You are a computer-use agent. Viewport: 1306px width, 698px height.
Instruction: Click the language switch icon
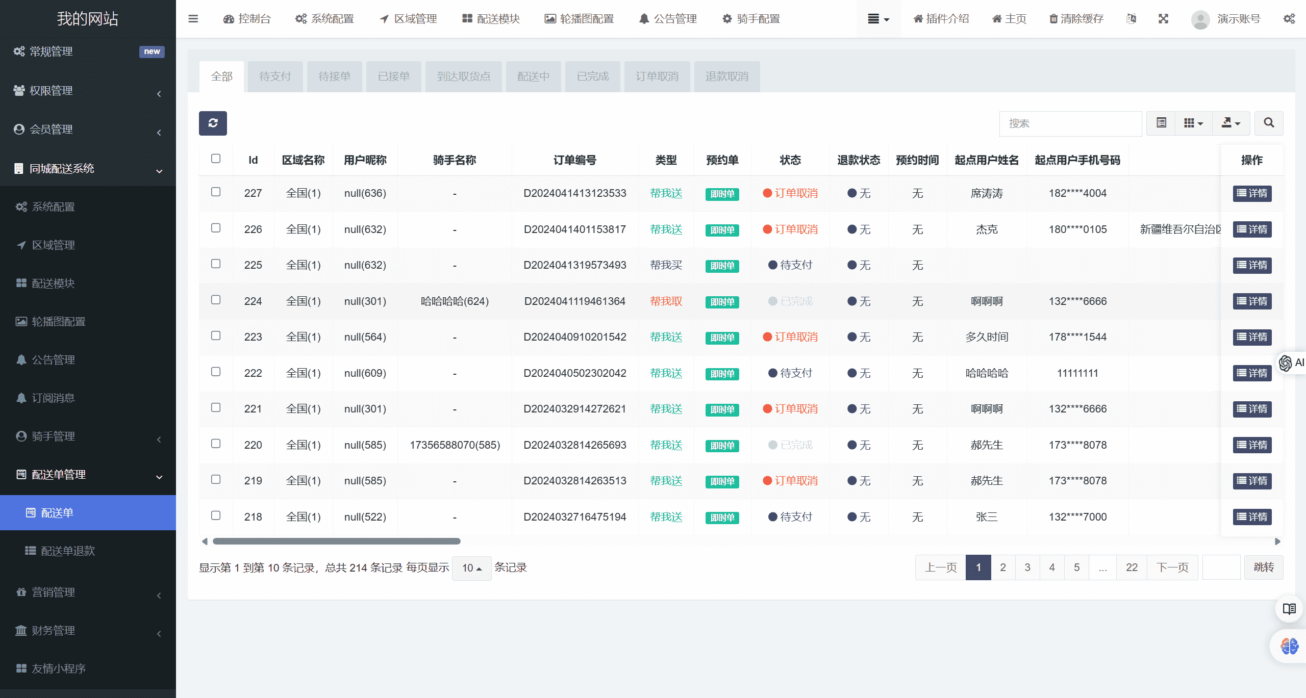pos(1131,19)
